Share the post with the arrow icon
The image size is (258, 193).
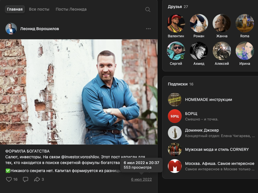[37, 179]
